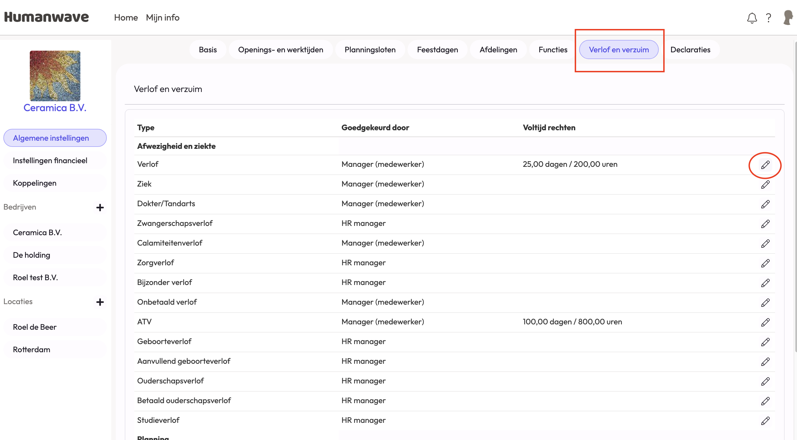Go to Mijn info in top navigation
The height and width of the screenshot is (440, 797).
(x=162, y=18)
